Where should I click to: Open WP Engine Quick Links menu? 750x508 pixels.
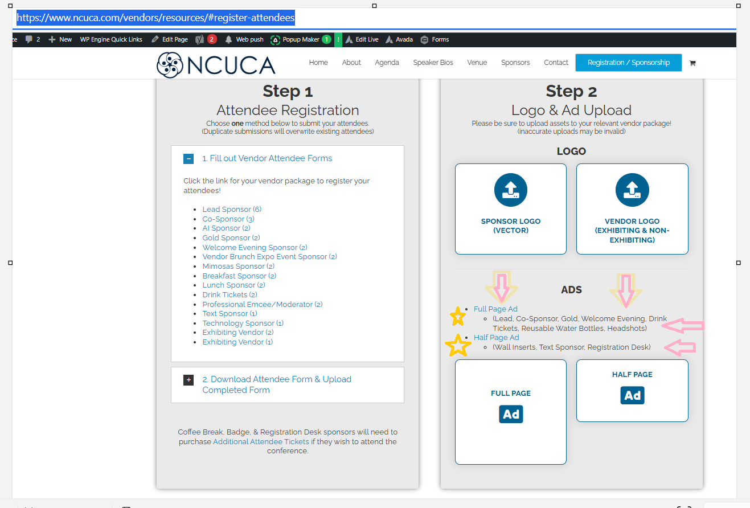tap(111, 39)
